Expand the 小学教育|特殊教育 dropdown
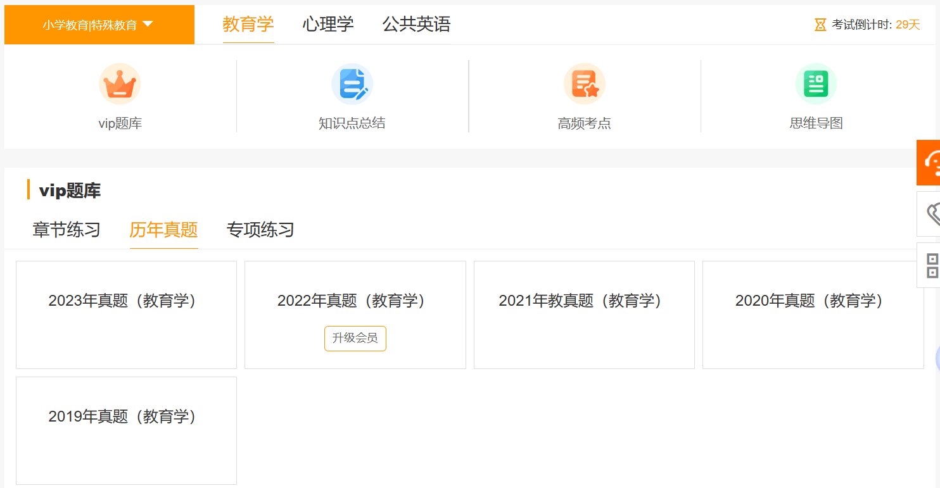The image size is (940, 488). [99, 25]
